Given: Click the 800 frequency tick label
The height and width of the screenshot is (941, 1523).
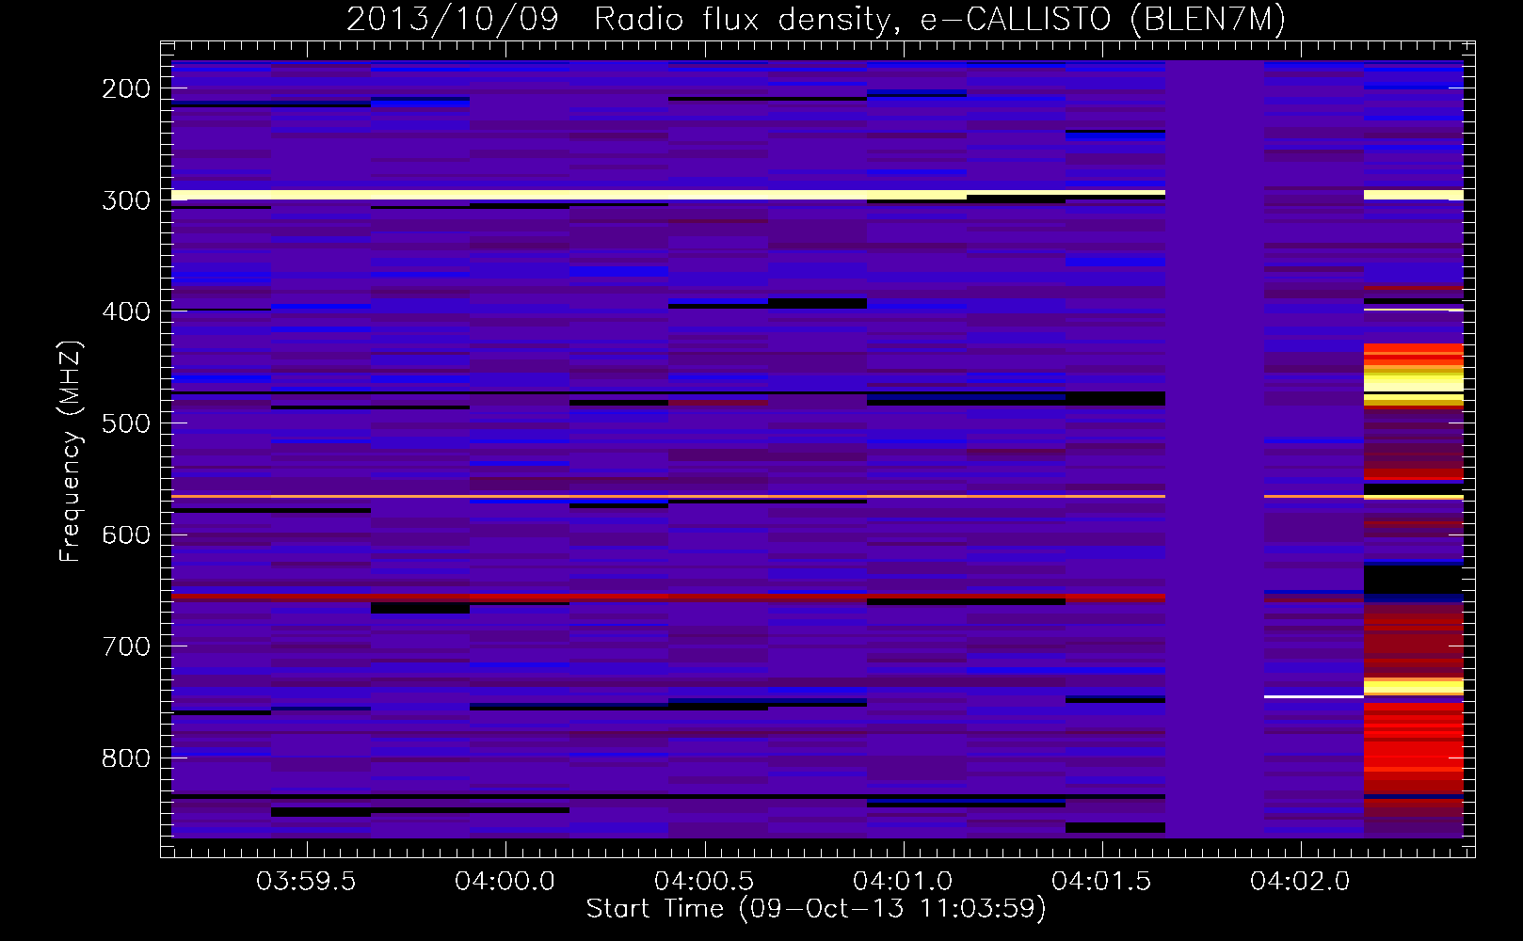Looking at the screenshot, I should point(126,758).
